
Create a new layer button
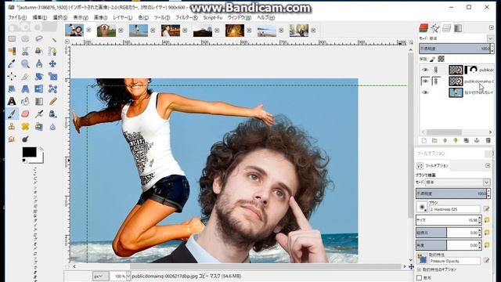(x=424, y=141)
